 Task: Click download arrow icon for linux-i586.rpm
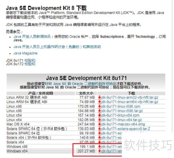[x=100, y=106]
